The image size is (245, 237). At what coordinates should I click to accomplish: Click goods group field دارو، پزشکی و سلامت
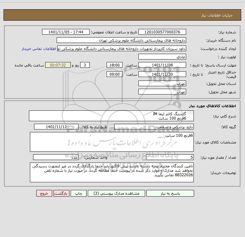point(154,127)
